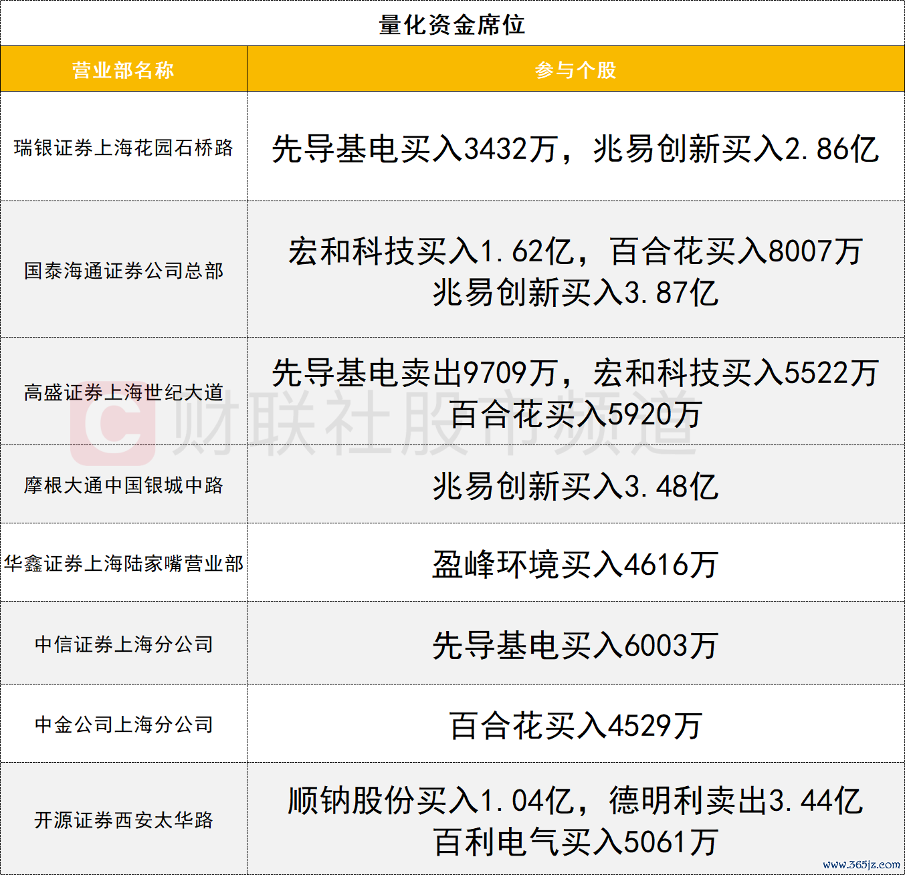Screen dimensions: 905x875
Task: Select the text "兆易创新买入3.87亿"
Action: click(x=576, y=293)
